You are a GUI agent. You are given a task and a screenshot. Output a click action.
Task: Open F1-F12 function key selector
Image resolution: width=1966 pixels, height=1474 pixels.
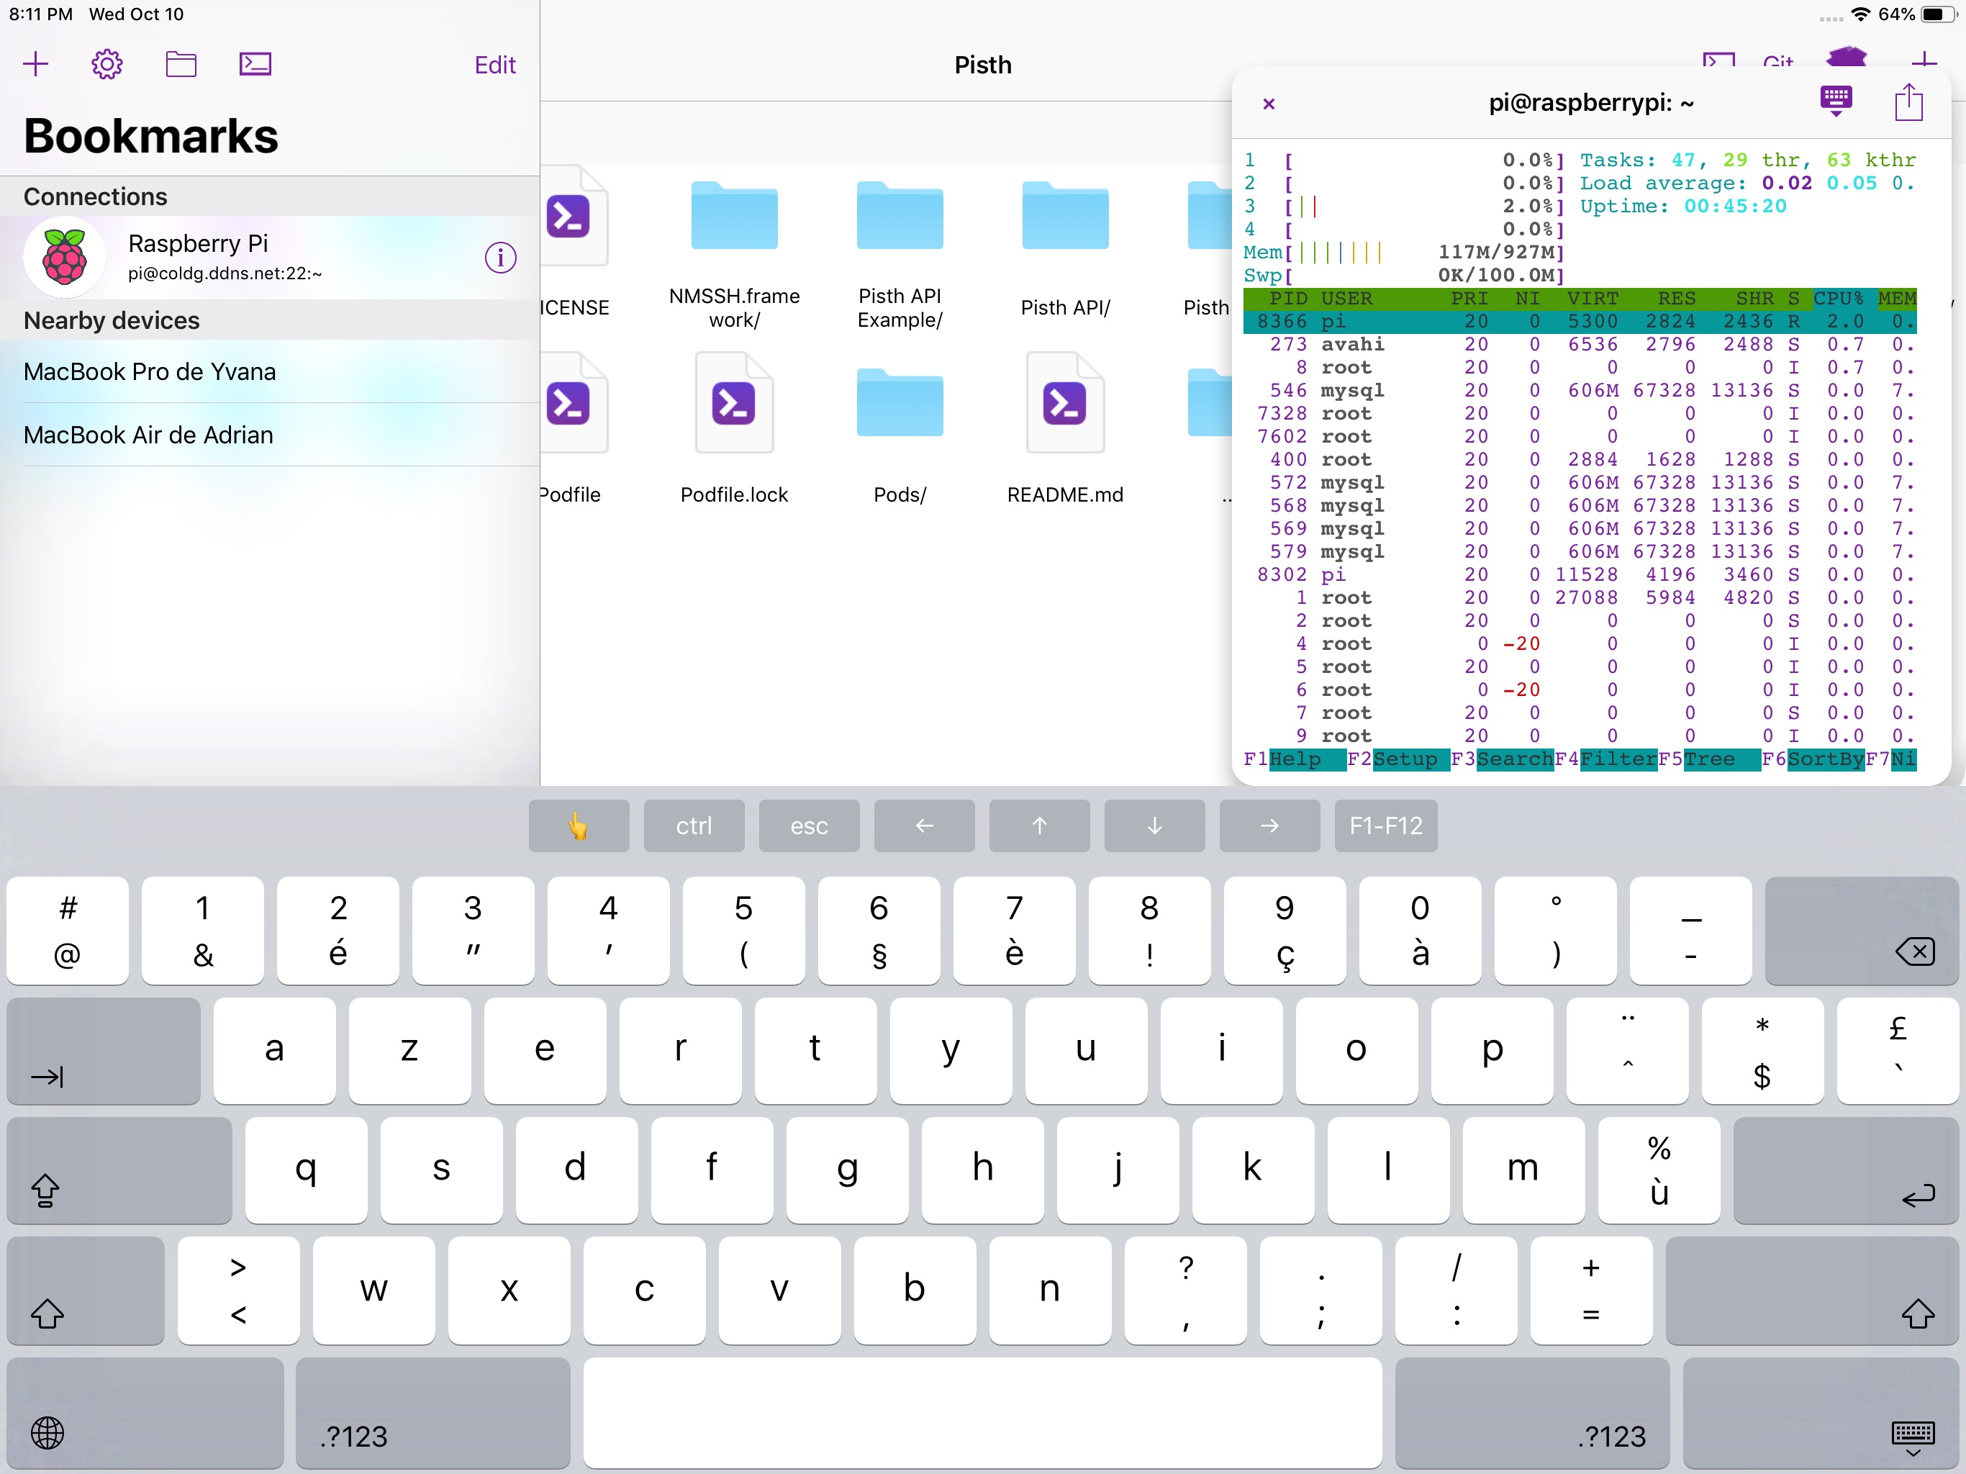point(1385,826)
